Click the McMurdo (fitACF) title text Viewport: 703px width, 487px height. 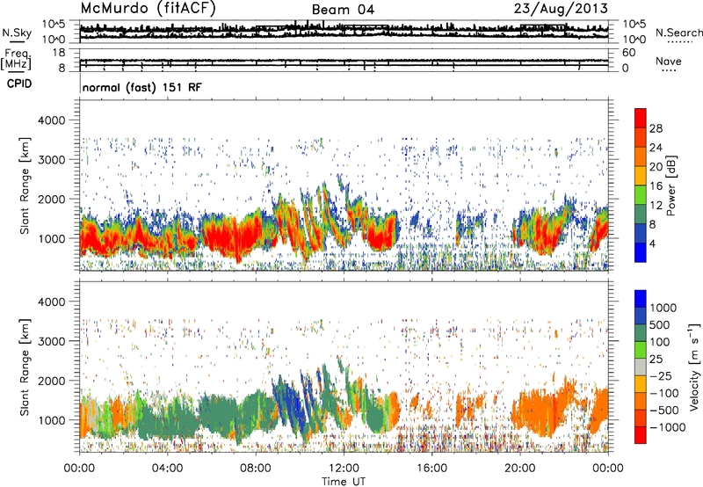[x=148, y=9]
